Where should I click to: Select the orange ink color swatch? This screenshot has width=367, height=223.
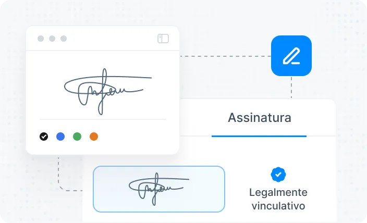(x=94, y=137)
